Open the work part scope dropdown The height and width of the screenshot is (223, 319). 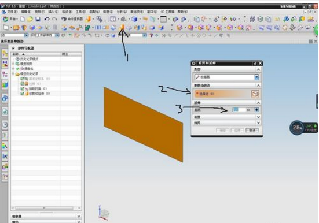(57, 35)
